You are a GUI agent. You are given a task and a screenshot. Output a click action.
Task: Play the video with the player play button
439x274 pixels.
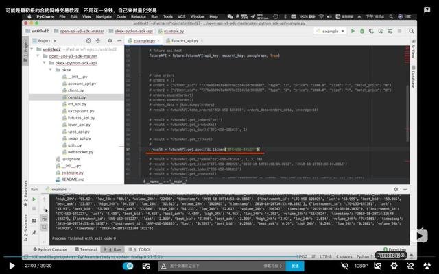(10, 266)
